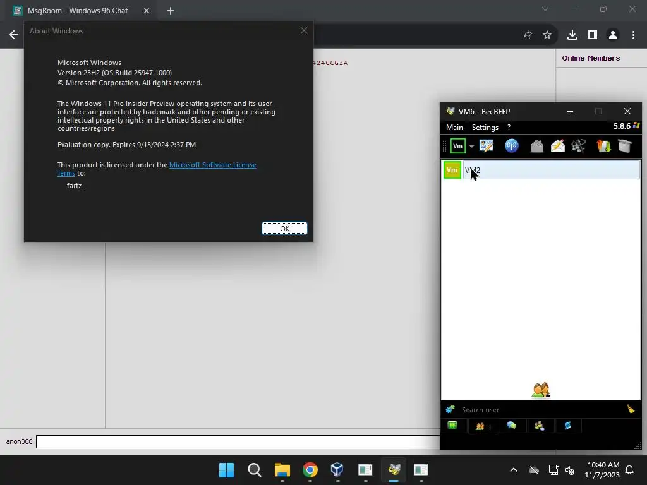Click the muted volume icon in system tray
This screenshot has height=485, width=647.
571,470
